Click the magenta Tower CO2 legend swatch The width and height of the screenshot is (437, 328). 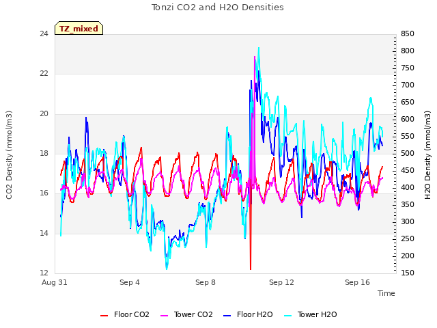point(165,316)
